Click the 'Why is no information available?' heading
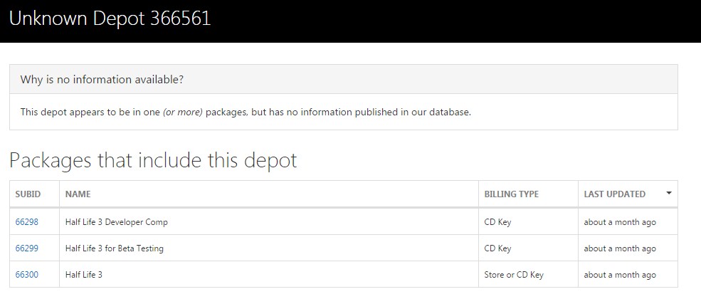The image size is (701, 304). [102, 80]
